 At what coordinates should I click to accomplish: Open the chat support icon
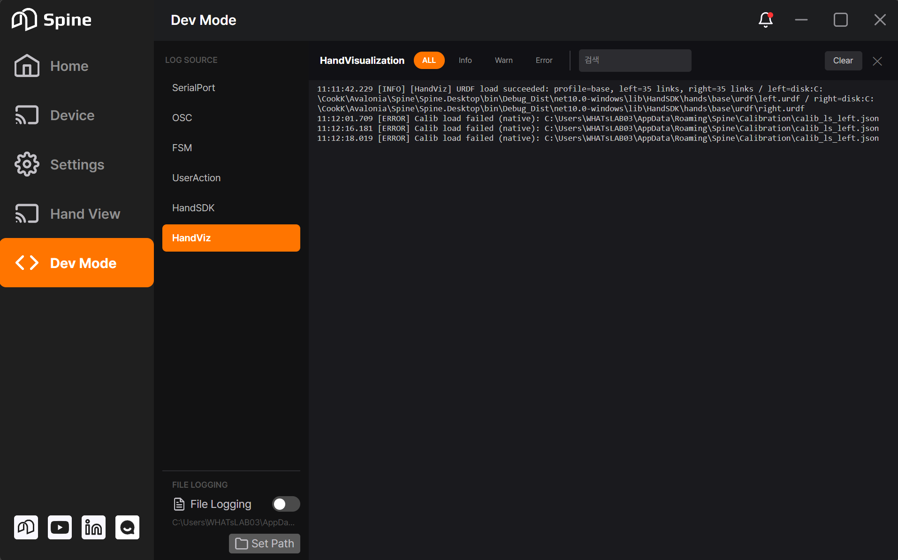[x=128, y=527]
